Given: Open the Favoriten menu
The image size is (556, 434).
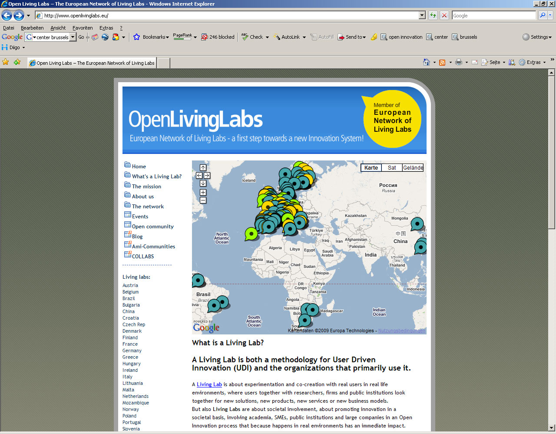Looking at the screenshot, I should pyautogui.click(x=83, y=28).
